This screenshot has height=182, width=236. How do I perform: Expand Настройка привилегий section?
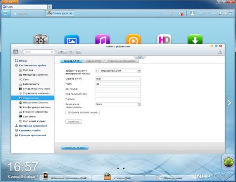point(31,126)
